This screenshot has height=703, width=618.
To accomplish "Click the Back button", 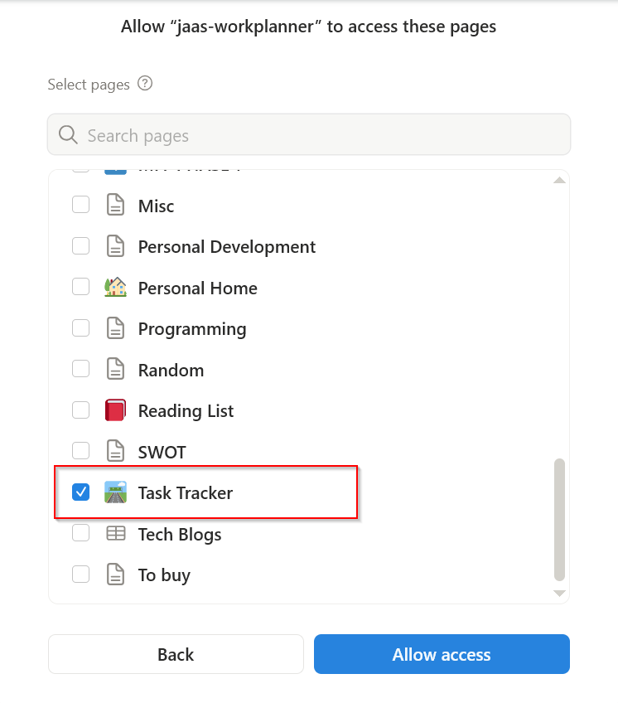I will click(176, 654).
